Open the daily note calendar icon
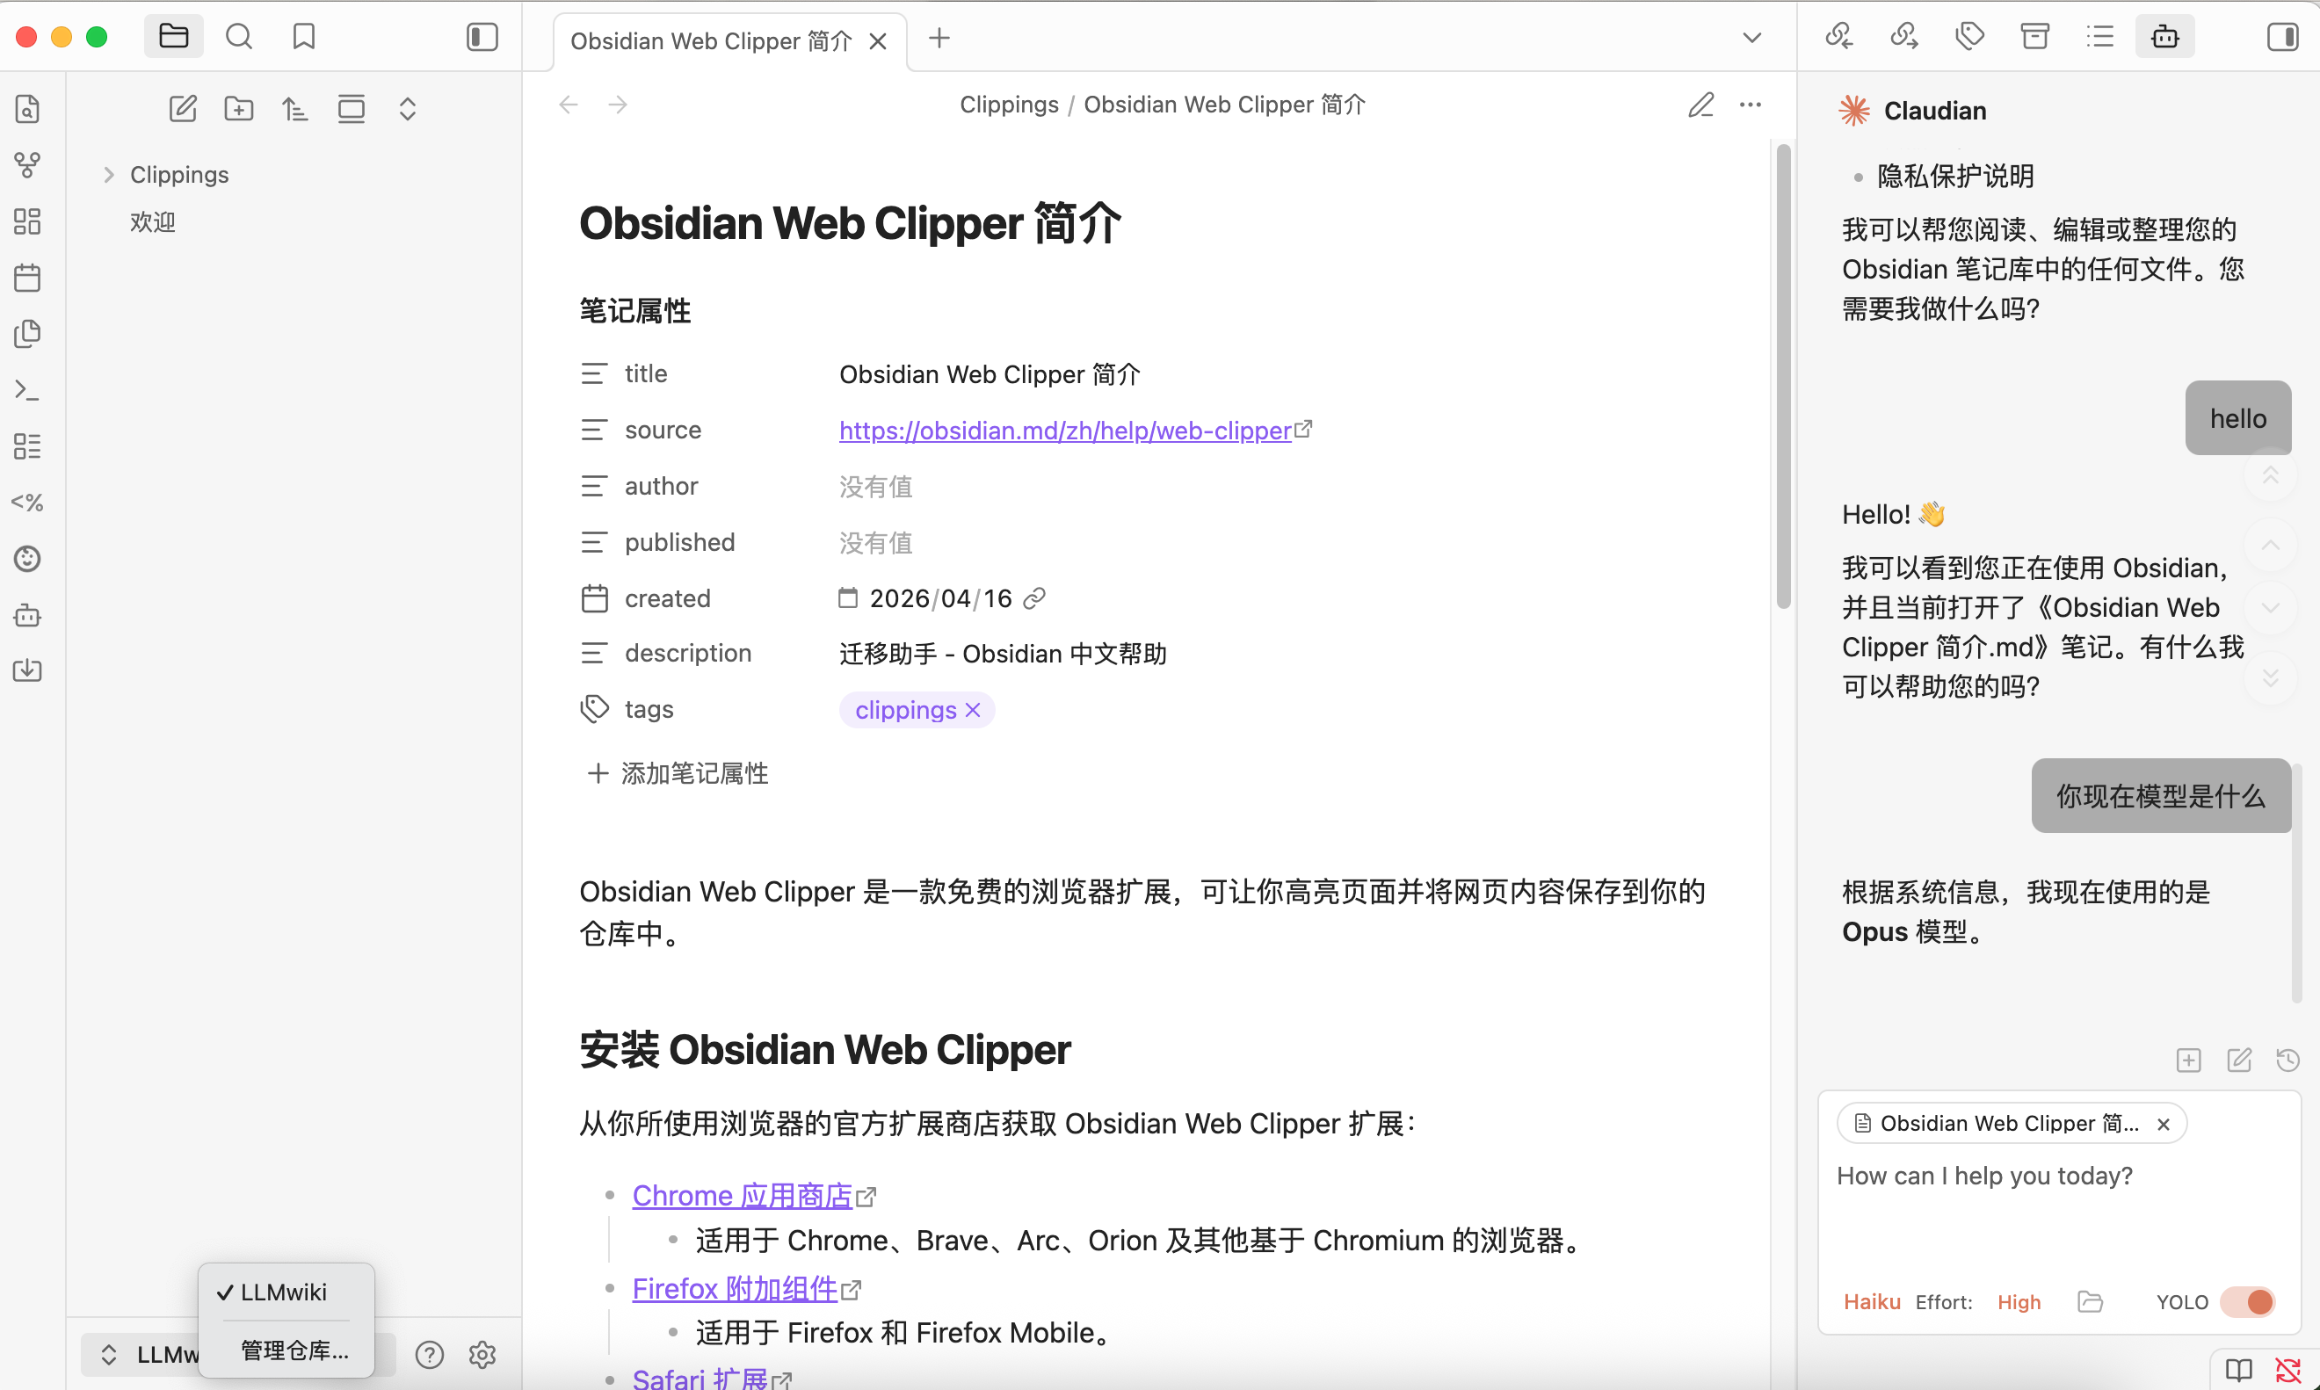The height and width of the screenshot is (1390, 2320). click(27, 278)
